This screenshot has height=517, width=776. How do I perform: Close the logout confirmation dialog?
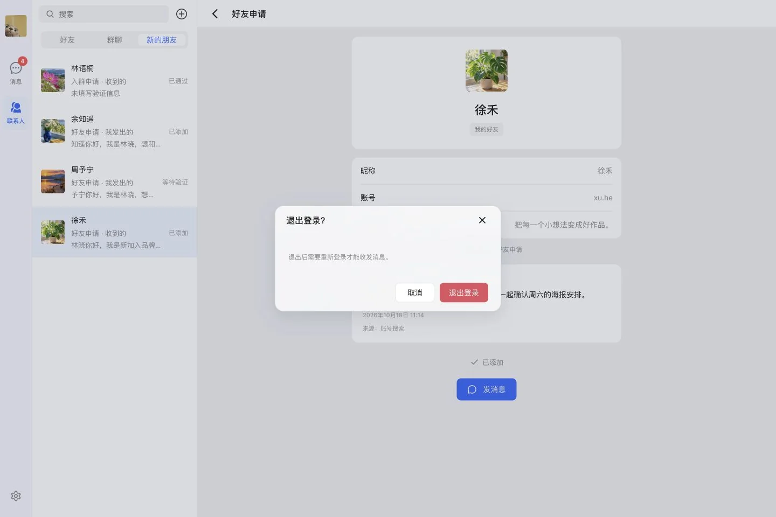coord(482,220)
